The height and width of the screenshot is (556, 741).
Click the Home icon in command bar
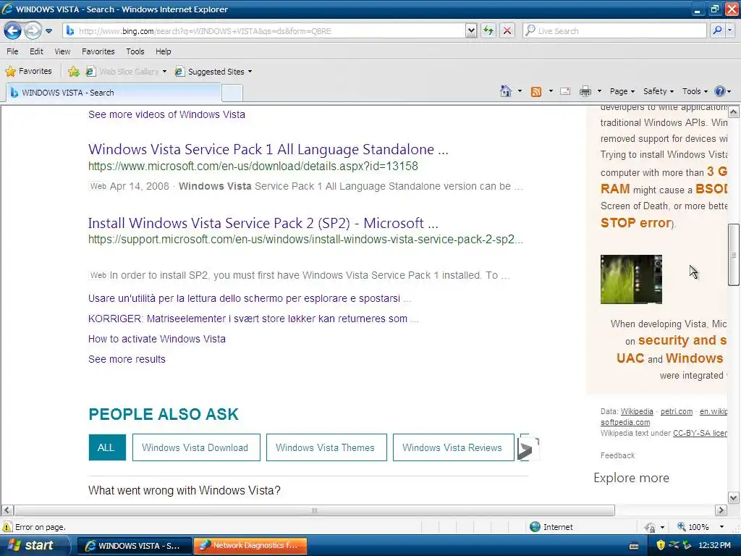[506, 91]
